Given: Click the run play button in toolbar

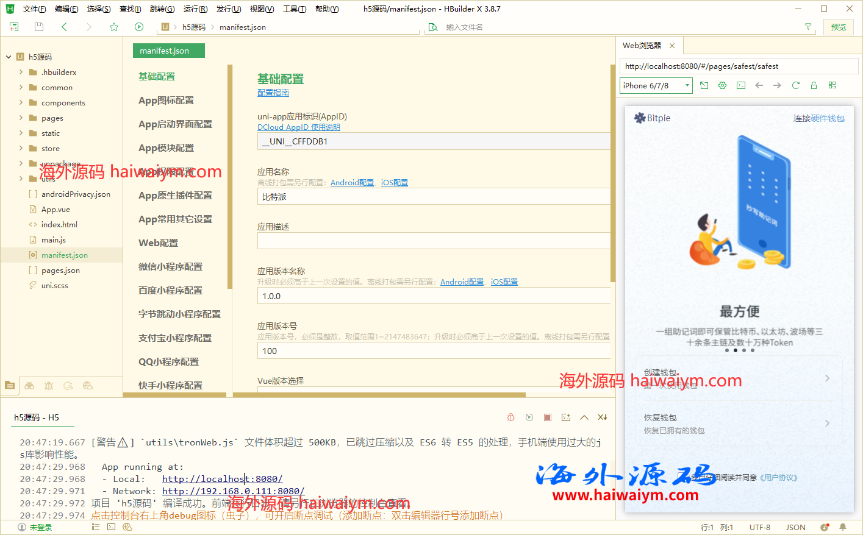Looking at the screenshot, I should 139,27.
